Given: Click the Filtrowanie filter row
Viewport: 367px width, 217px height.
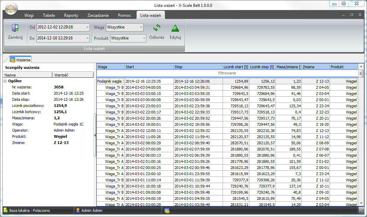Looking at the screenshot, I should 227,73.
